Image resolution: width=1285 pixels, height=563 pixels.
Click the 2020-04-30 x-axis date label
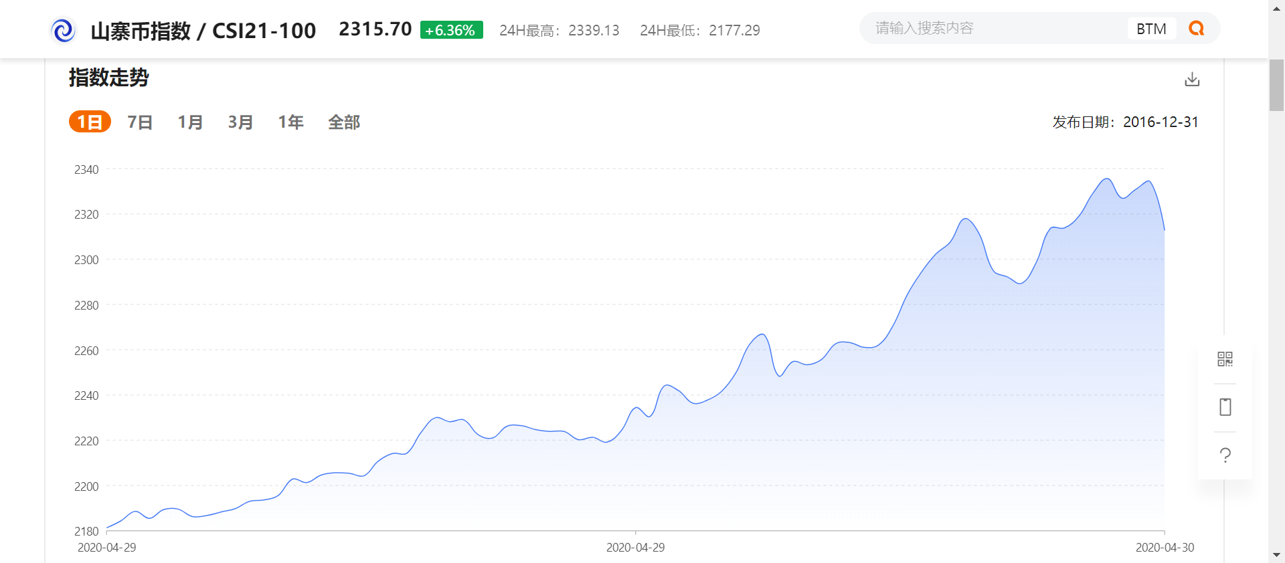click(1165, 548)
